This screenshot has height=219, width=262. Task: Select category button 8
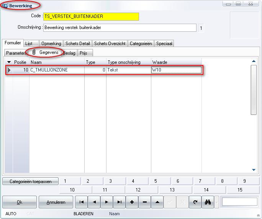227,181
